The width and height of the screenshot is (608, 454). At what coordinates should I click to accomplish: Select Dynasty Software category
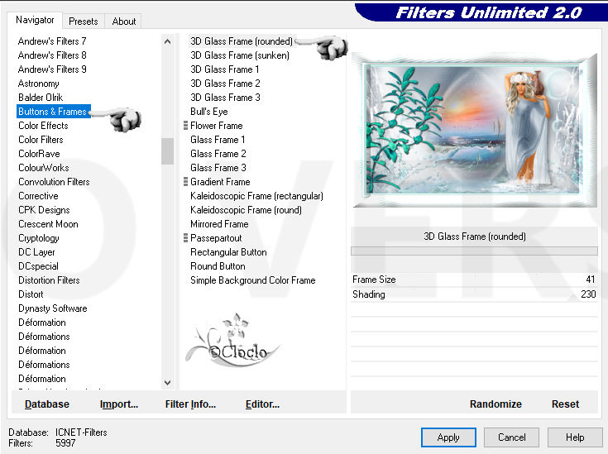[53, 308]
